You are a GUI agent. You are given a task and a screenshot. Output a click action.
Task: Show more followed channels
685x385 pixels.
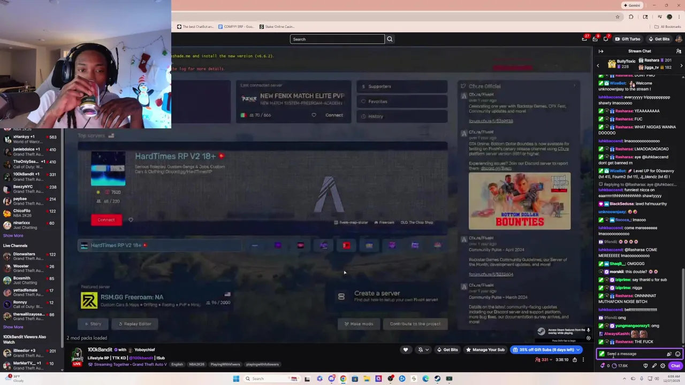click(13, 235)
